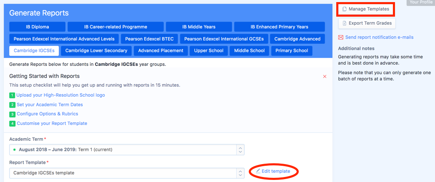Open Manage Templates page

(366, 9)
